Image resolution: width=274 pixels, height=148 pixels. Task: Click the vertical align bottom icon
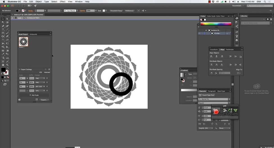[x=241, y=57]
